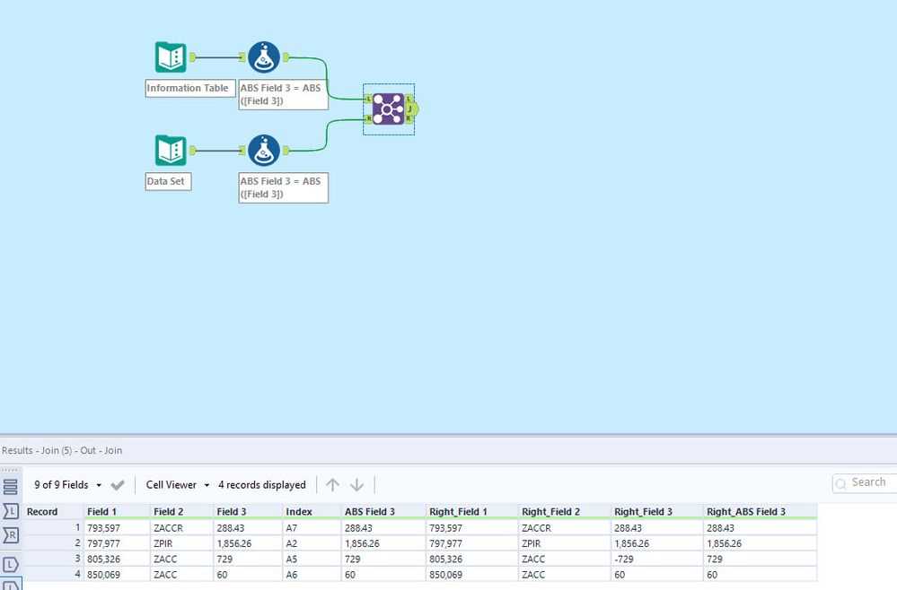This screenshot has height=590, width=897.
Task: Click the Data Set annotation label
Action: [x=168, y=181]
